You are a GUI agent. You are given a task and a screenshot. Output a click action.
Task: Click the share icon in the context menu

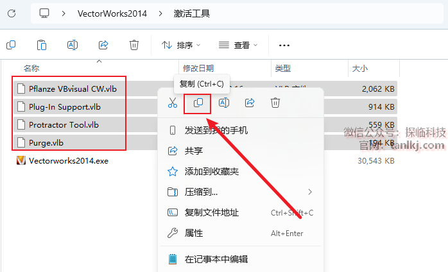[250, 103]
